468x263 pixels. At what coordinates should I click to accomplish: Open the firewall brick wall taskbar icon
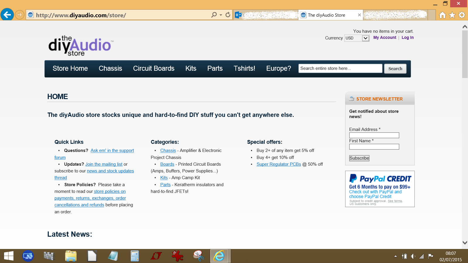point(49,256)
